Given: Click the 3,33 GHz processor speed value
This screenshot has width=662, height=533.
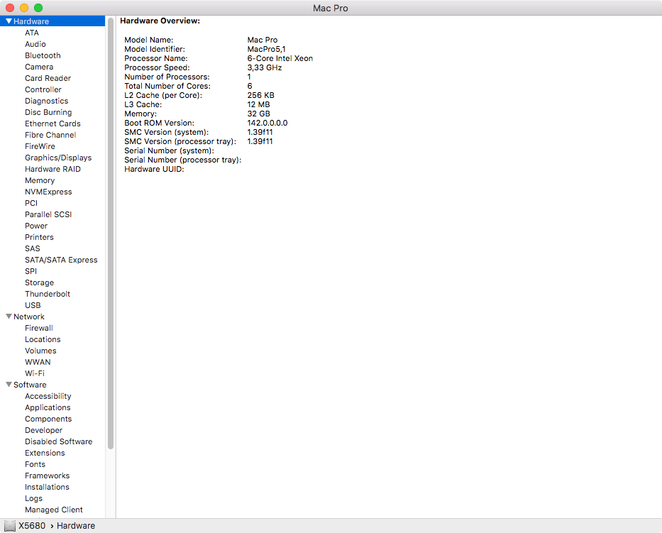Looking at the screenshot, I should tap(264, 67).
